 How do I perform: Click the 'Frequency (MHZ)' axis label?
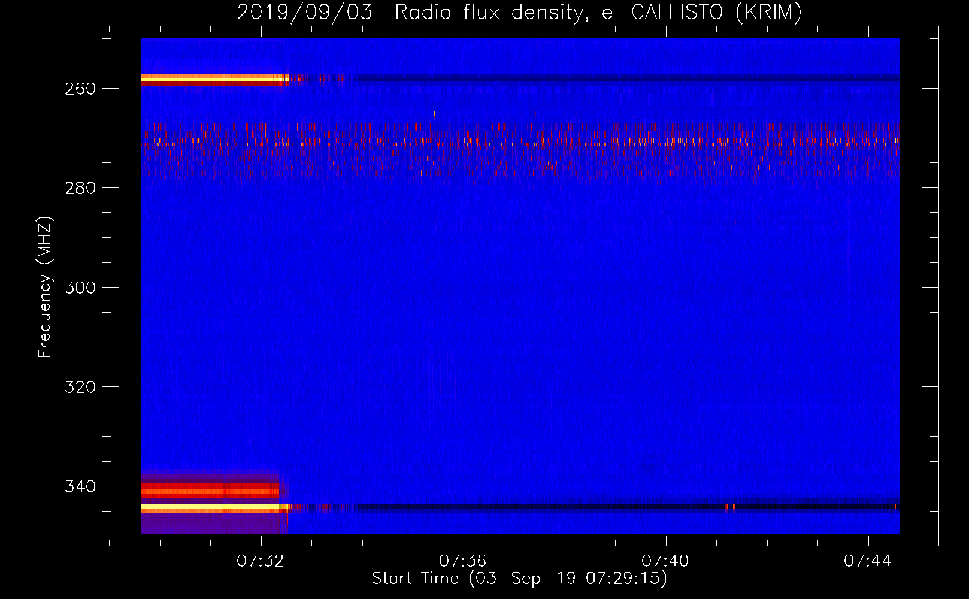[x=45, y=288]
